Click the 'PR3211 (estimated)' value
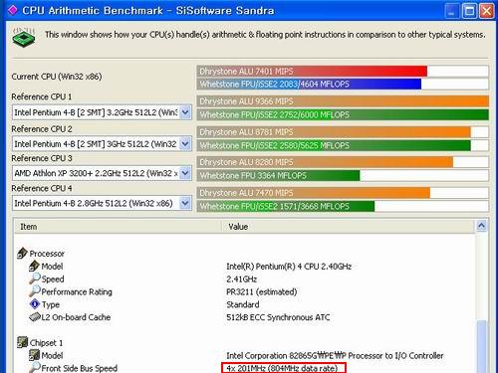The height and width of the screenshot is (373, 498). click(x=262, y=291)
